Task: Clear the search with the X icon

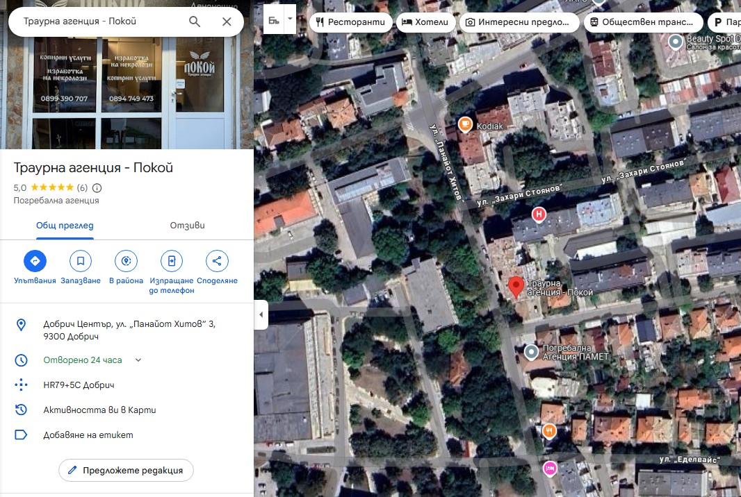Action: (227, 22)
